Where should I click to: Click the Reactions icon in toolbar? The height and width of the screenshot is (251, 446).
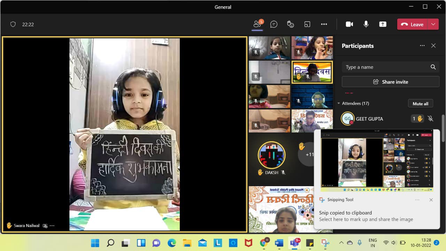[290, 24]
